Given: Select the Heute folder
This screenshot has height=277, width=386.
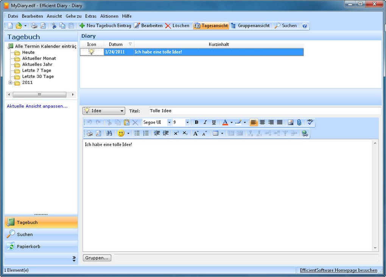Looking at the screenshot, I should point(28,53).
